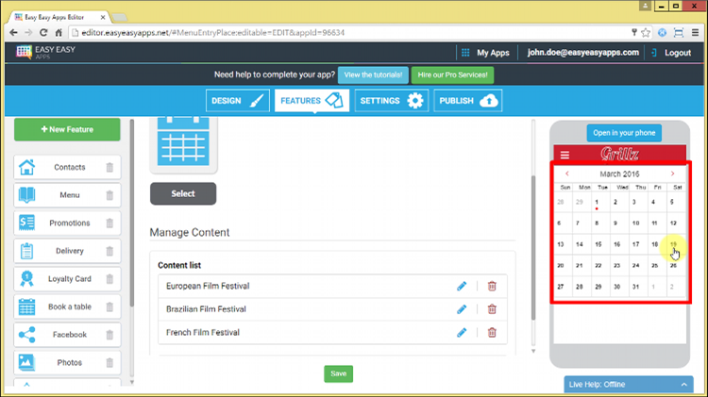The image size is (708, 397).
Task: Click the March 2016 calendar heading
Action: [x=619, y=174]
